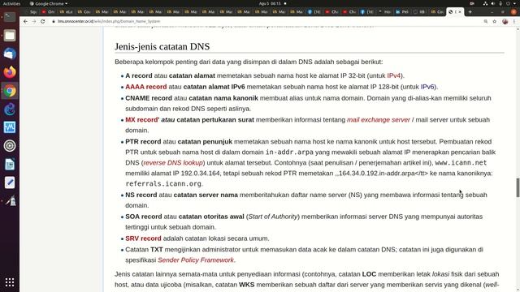This screenshot has height=292, width=520.
Task: Open the MX record link
Action: click(x=141, y=120)
